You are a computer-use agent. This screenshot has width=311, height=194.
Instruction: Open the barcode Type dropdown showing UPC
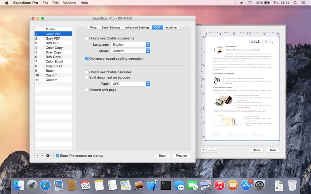click(x=130, y=84)
